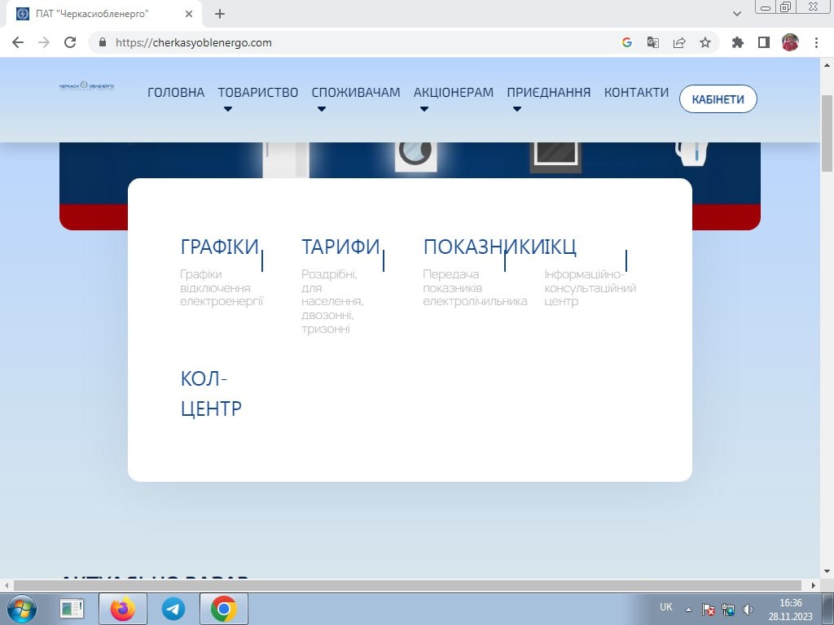Open the Extensions puzzle icon
Screen dimensions: 834x625
click(738, 43)
